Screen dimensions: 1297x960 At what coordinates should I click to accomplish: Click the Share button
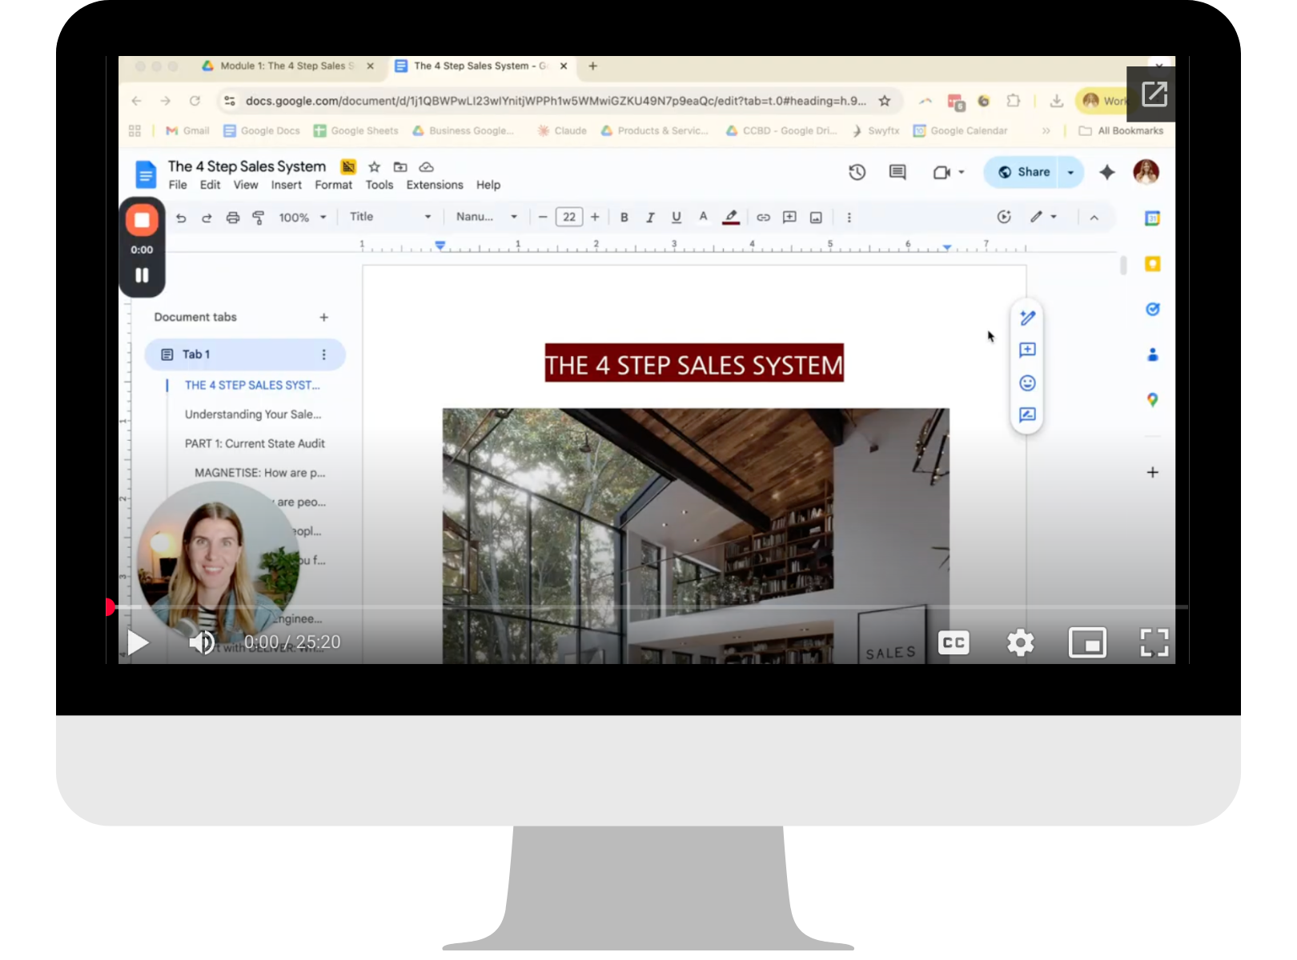(x=1023, y=172)
